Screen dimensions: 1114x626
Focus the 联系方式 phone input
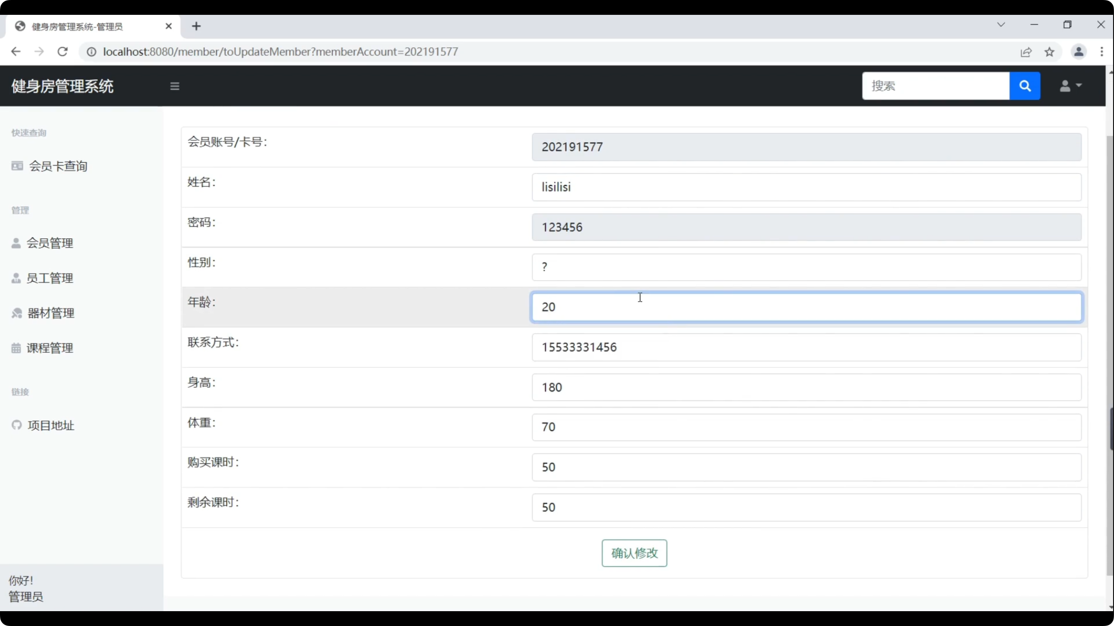(x=806, y=347)
